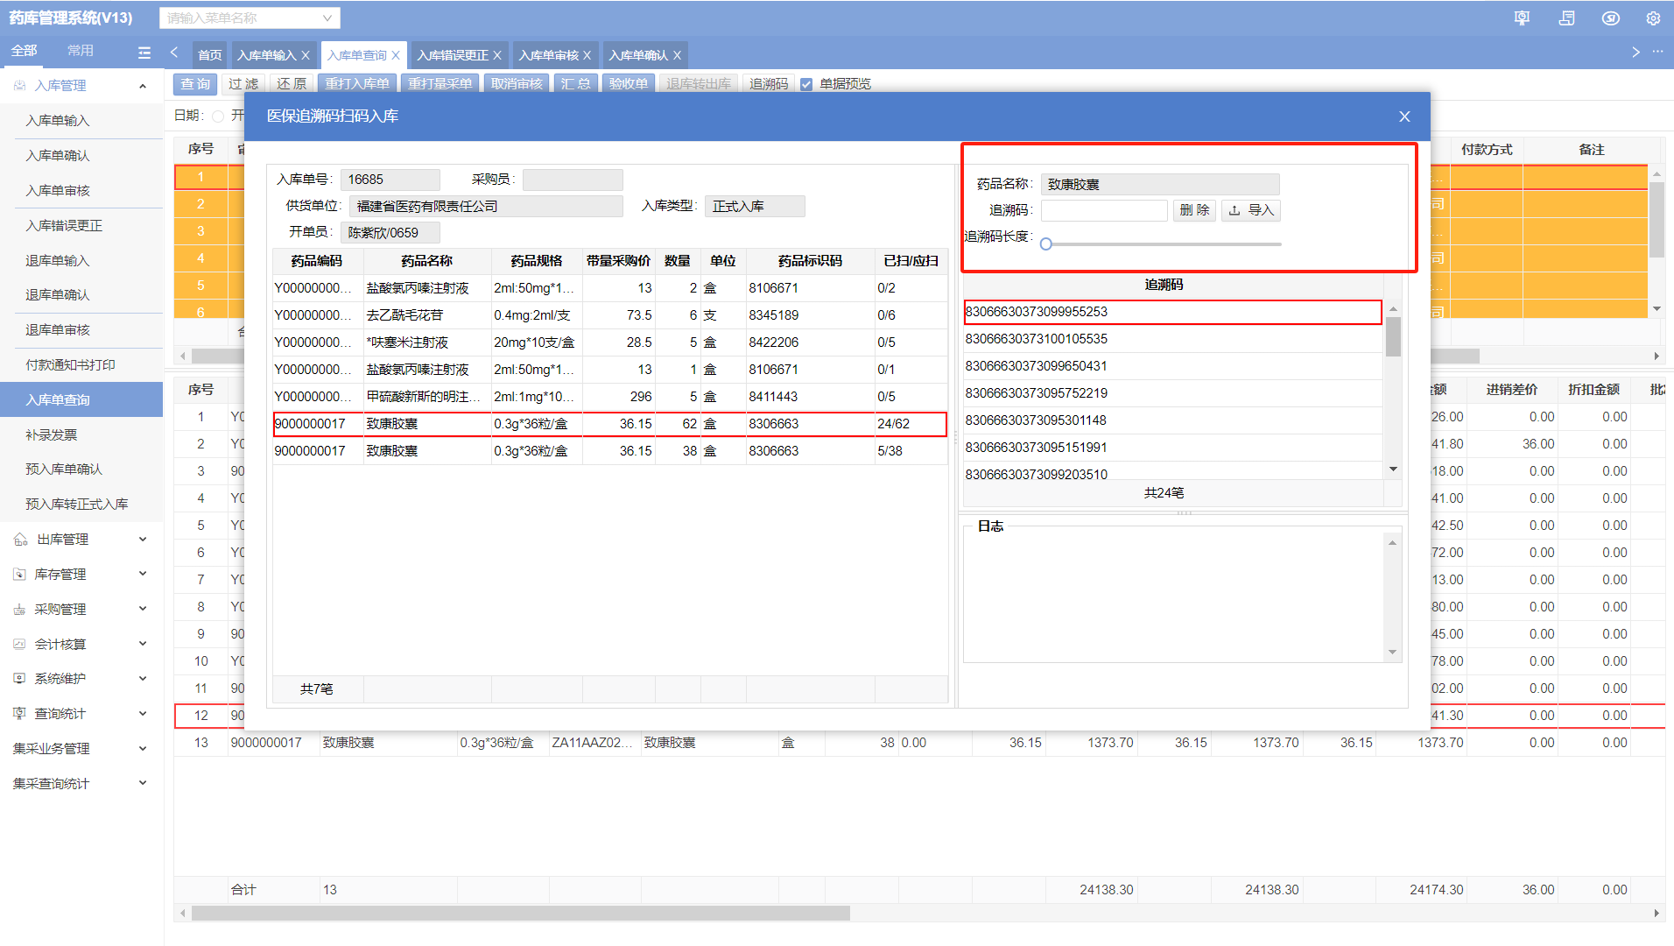Click the 追溯码 toolbar button

pyautogui.click(x=769, y=84)
